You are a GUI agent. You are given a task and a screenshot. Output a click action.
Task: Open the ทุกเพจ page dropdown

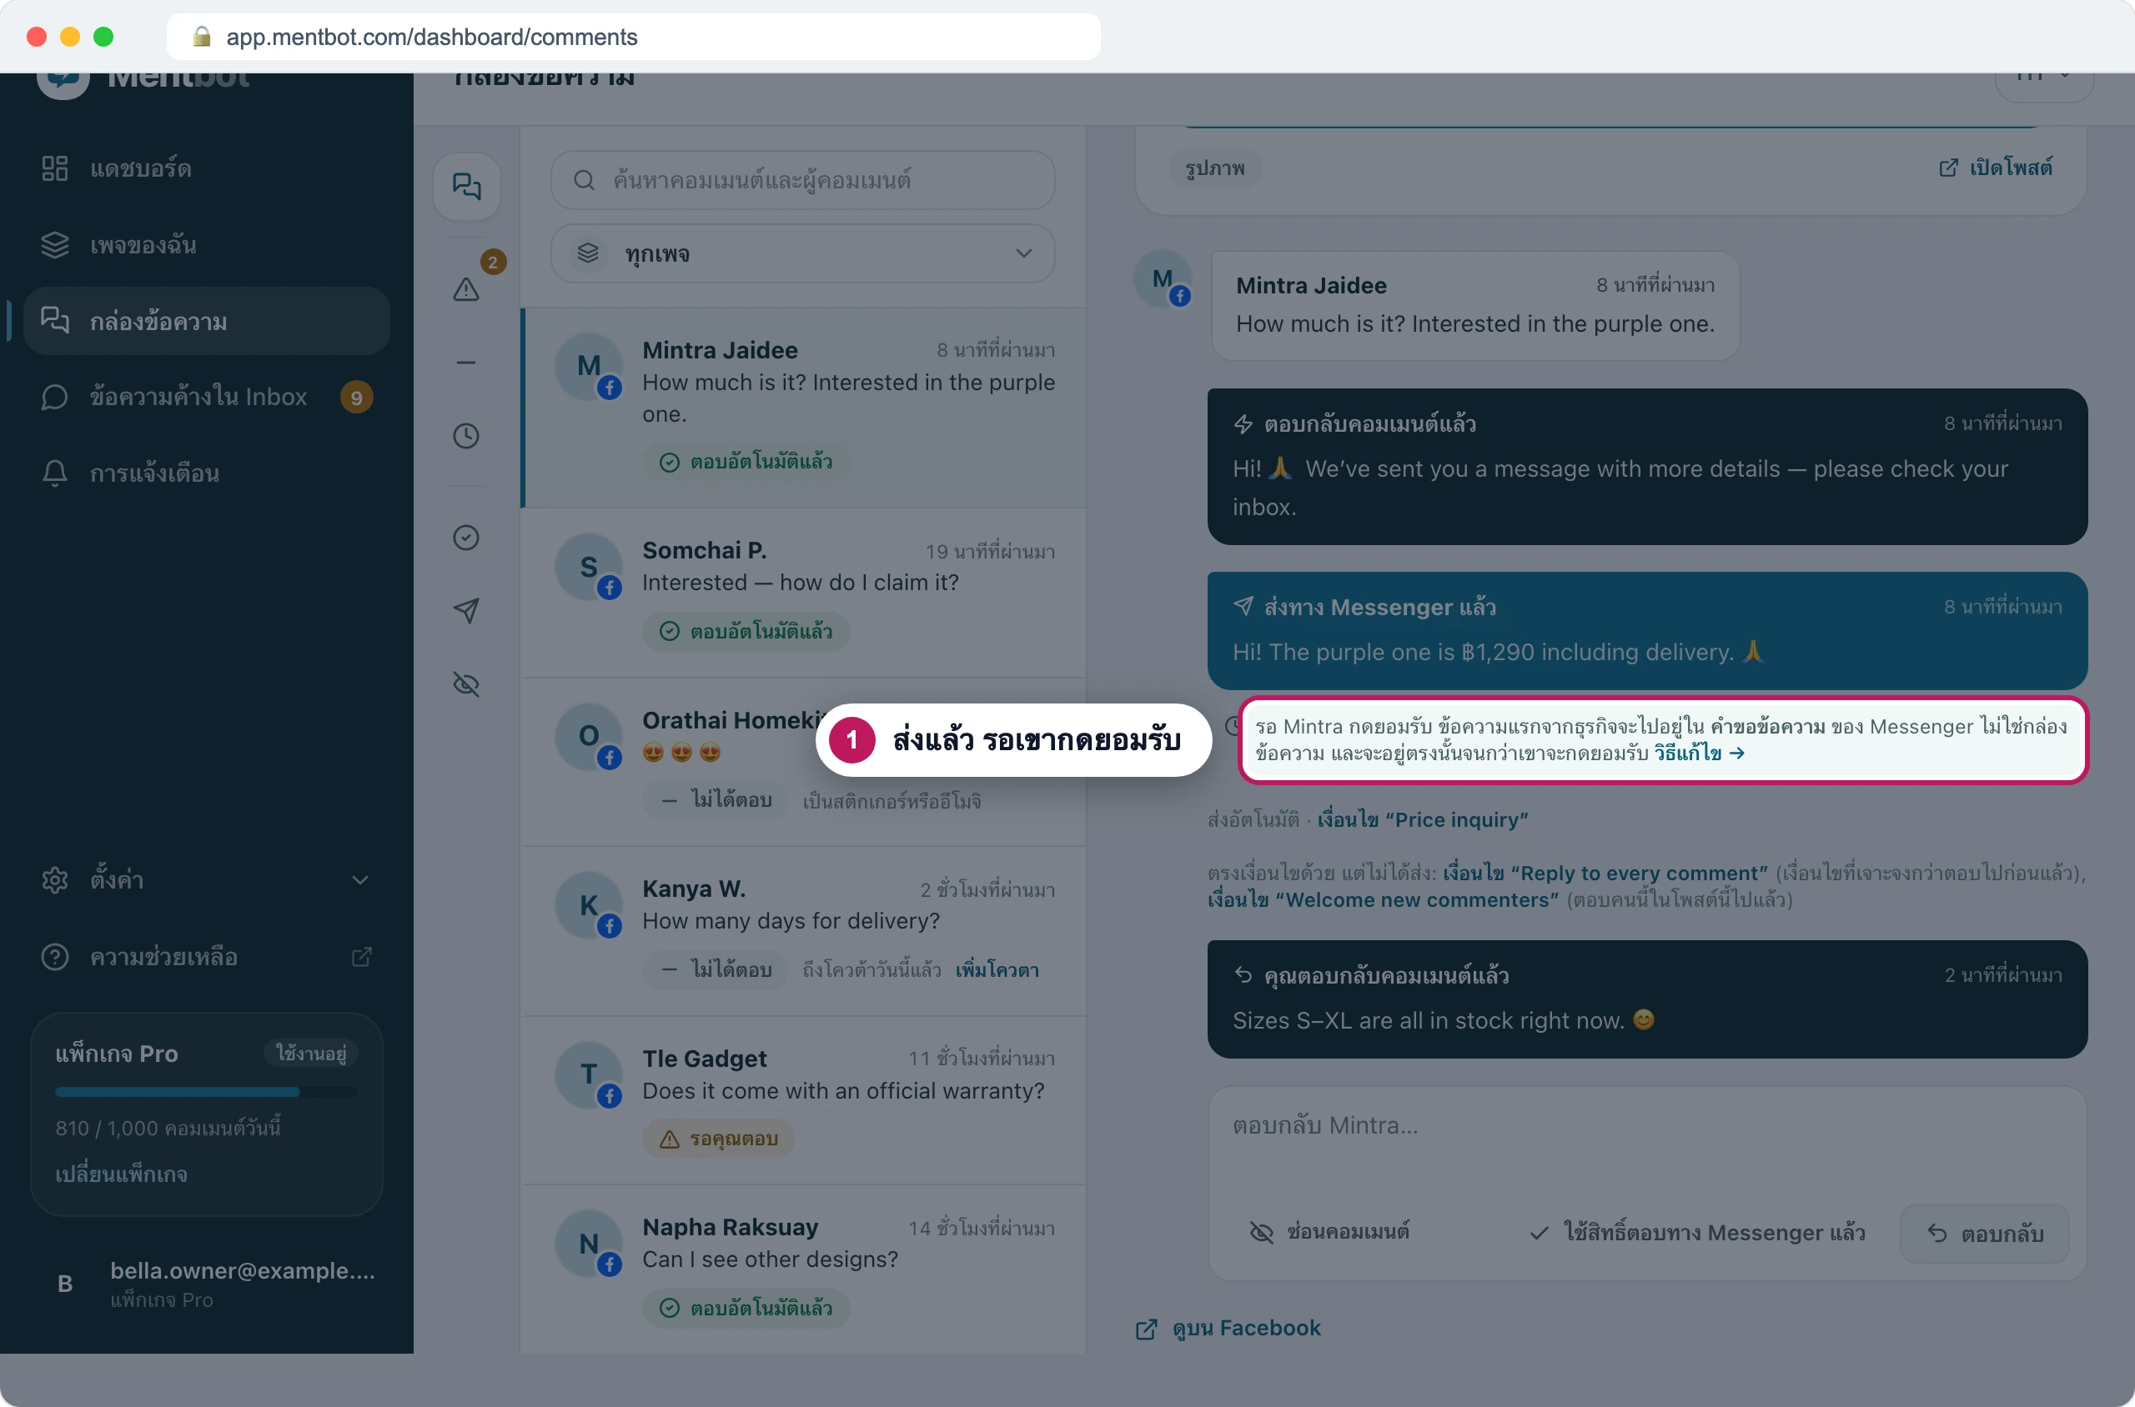pyautogui.click(x=802, y=254)
